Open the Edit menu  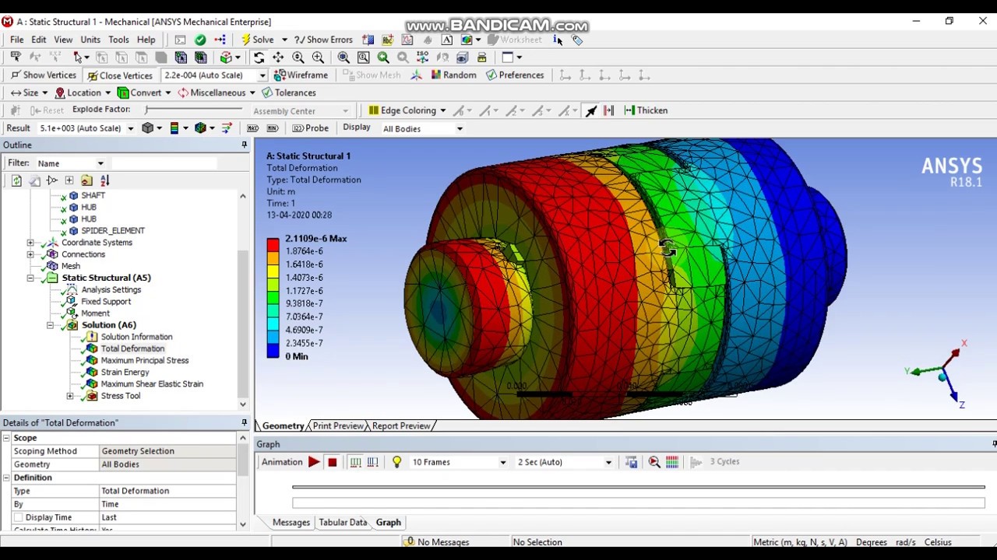point(39,40)
